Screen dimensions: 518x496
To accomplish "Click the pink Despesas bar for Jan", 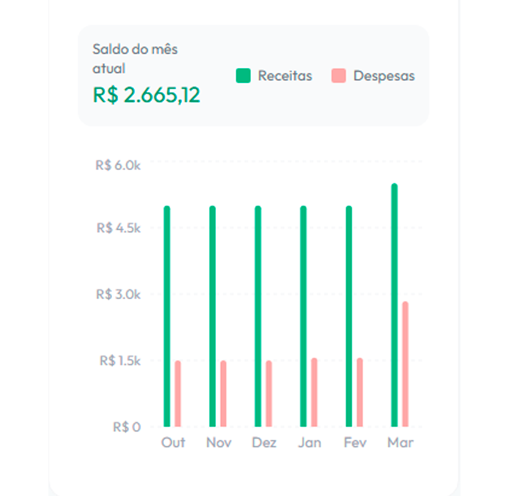I will (314, 392).
